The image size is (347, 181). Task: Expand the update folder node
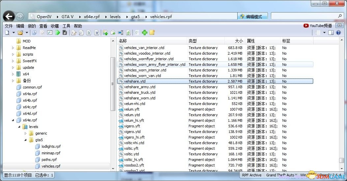[x=13, y=67]
